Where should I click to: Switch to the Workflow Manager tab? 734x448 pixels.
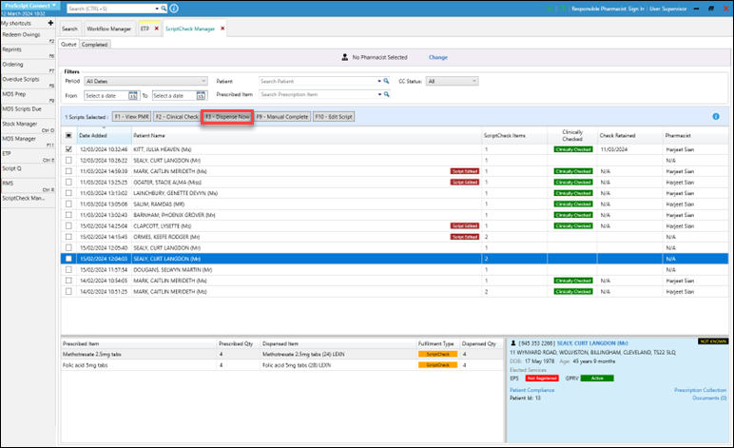tap(109, 29)
